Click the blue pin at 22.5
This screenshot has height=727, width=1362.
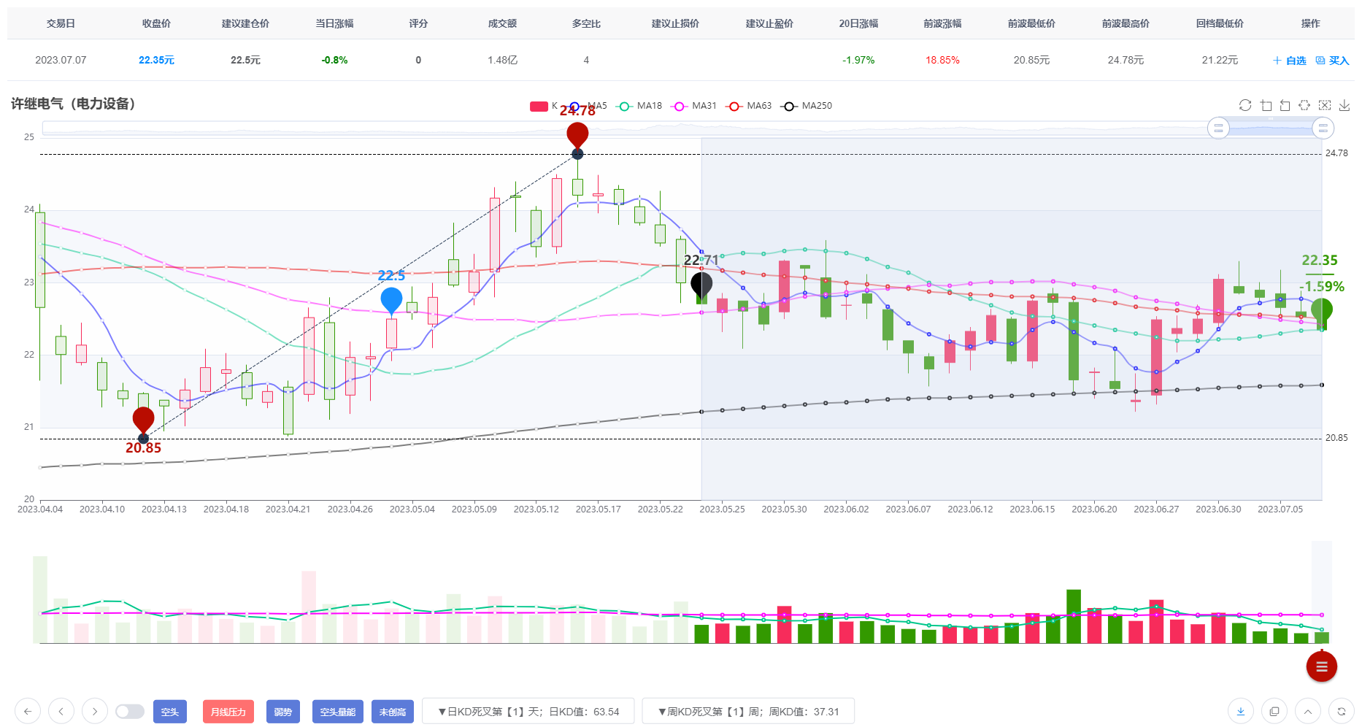tap(391, 300)
